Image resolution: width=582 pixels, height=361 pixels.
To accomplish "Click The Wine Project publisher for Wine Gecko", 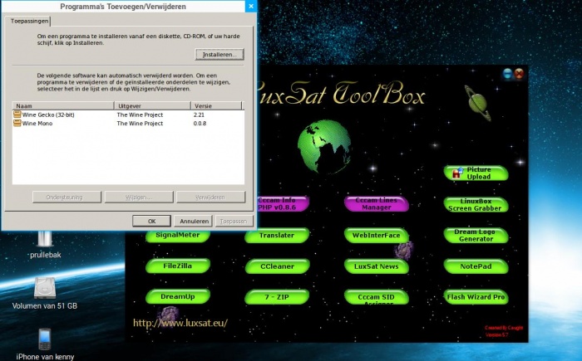I will pyautogui.click(x=140, y=115).
